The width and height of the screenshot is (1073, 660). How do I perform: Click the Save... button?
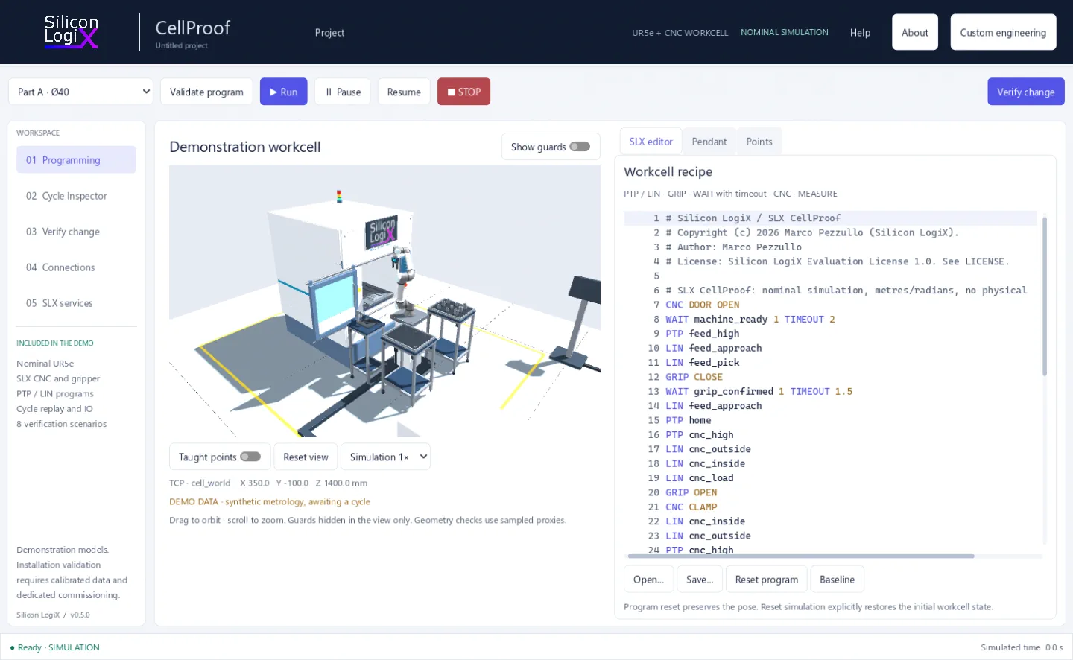[700, 580]
